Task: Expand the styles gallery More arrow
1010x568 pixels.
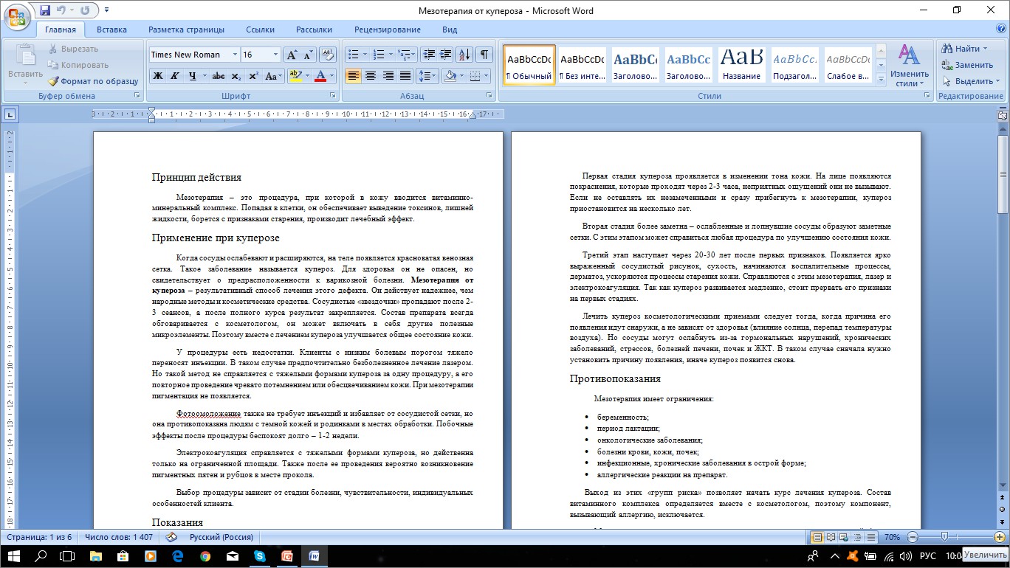Action: [x=880, y=80]
